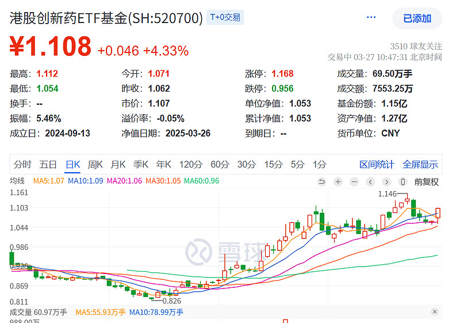This screenshot has height=323, width=460.
Task: Click the volume MA5:55.93万手 label
Action: click(x=101, y=312)
